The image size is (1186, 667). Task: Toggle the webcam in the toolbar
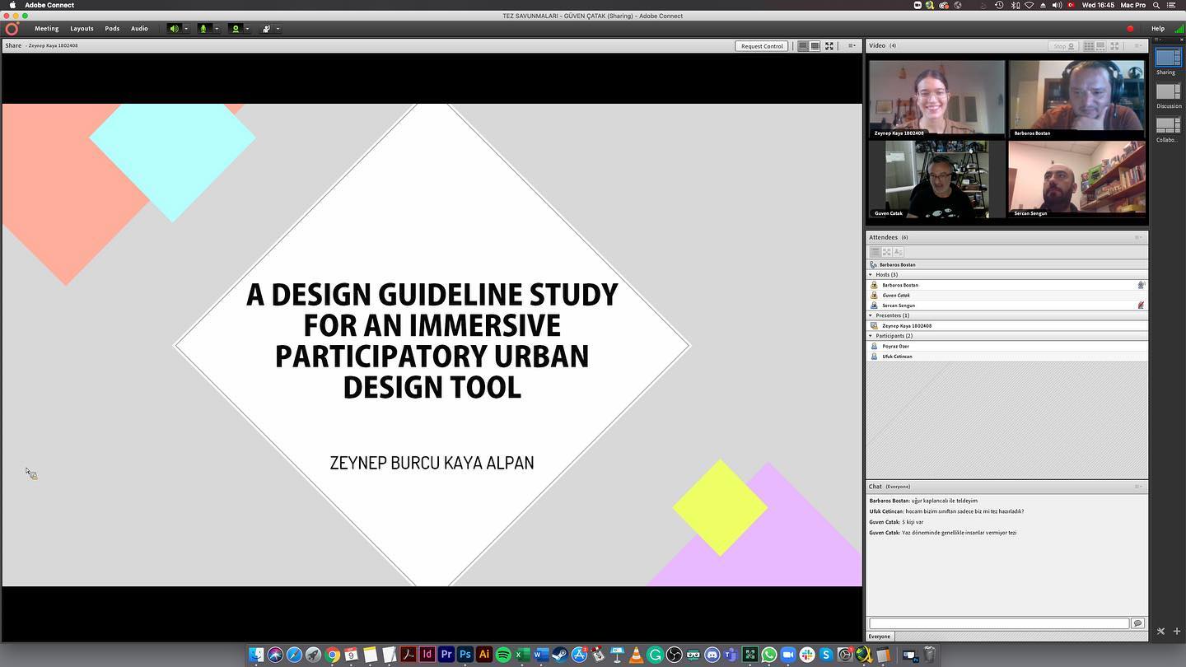point(235,29)
